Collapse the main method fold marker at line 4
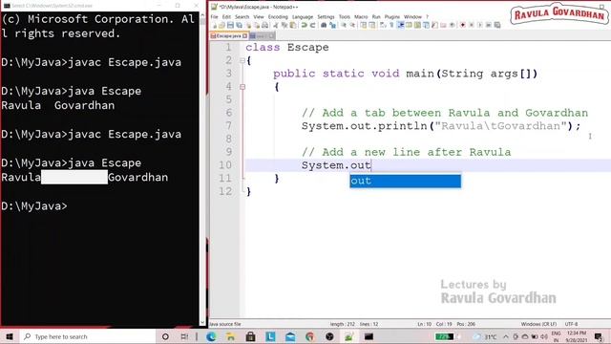Viewport: 611px width, 344px height. (x=242, y=87)
